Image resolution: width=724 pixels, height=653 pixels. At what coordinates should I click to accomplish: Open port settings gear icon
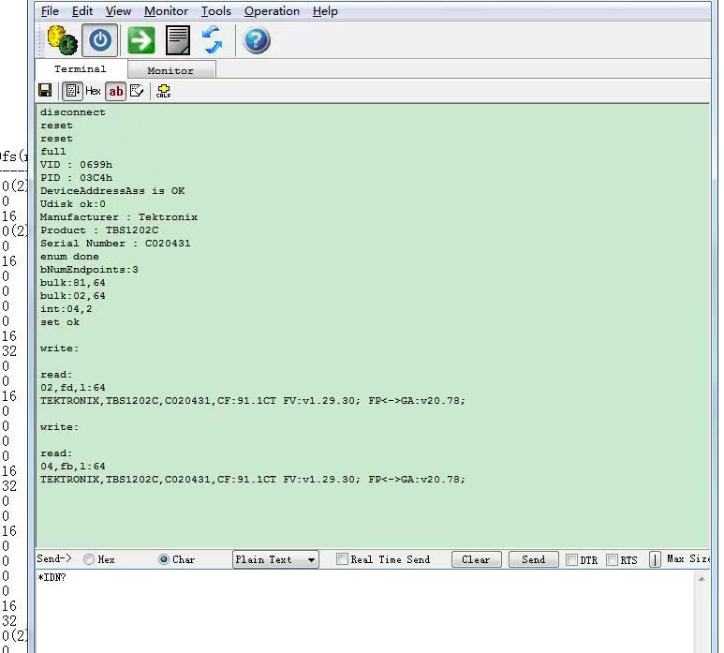click(x=62, y=40)
